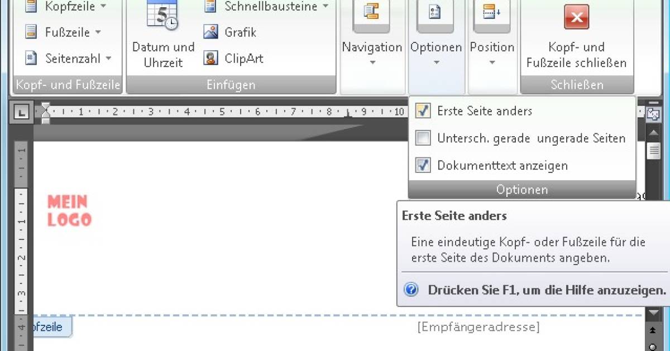The image size is (670, 351).
Task: Uncheck Erste Seite anders
Action: pyautogui.click(x=423, y=110)
